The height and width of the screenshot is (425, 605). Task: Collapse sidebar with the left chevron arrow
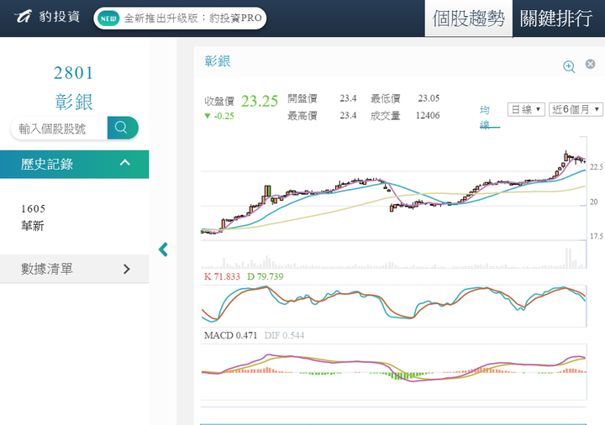tap(163, 249)
